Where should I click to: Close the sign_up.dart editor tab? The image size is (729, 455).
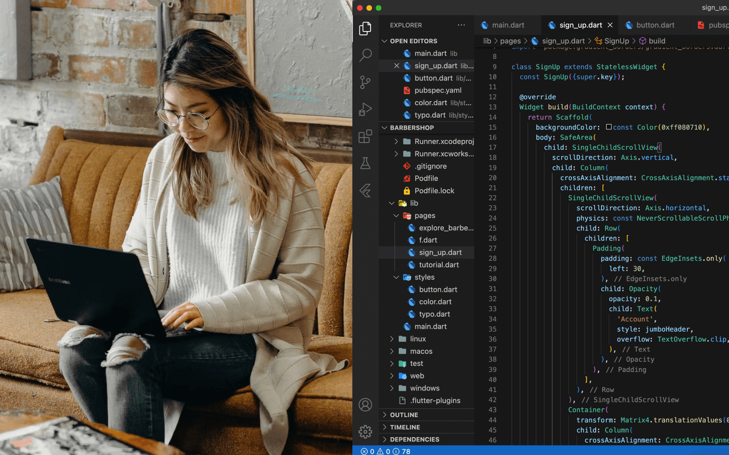[x=610, y=25]
